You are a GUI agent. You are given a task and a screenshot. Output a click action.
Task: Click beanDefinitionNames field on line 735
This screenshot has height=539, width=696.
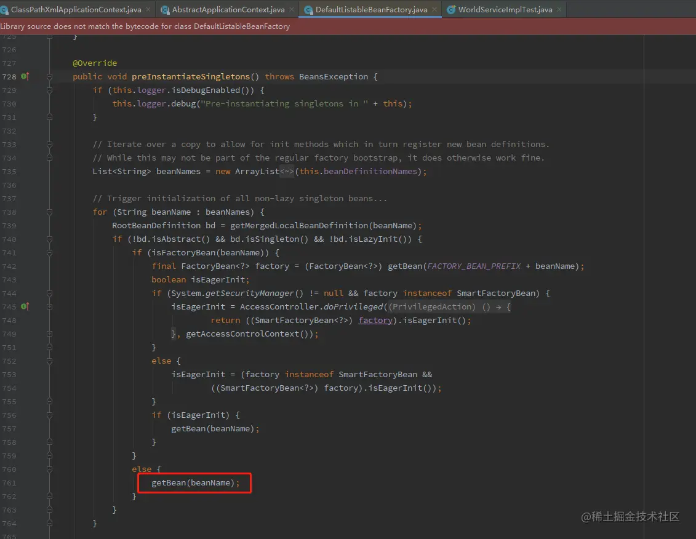[370, 172]
